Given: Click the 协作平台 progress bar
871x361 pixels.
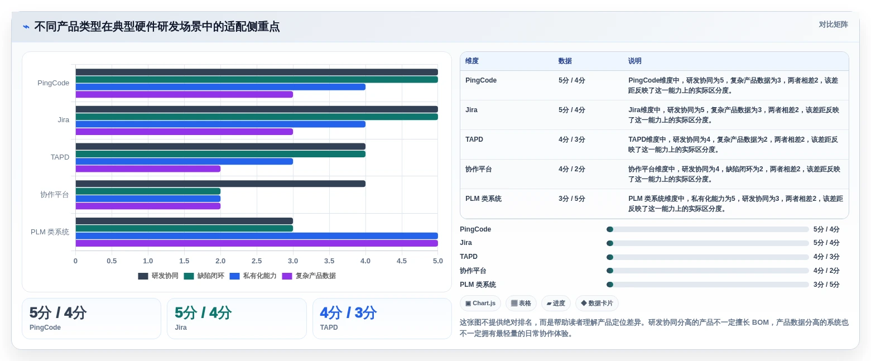Looking at the screenshot, I should coord(708,271).
